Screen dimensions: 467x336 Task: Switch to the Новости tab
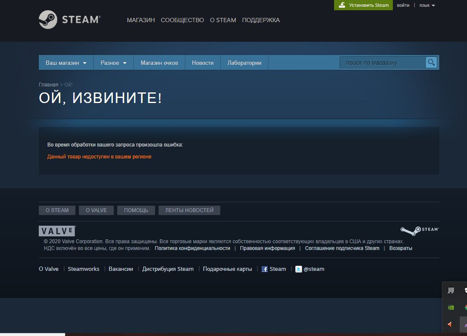pyautogui.click(x=203, y=63)
